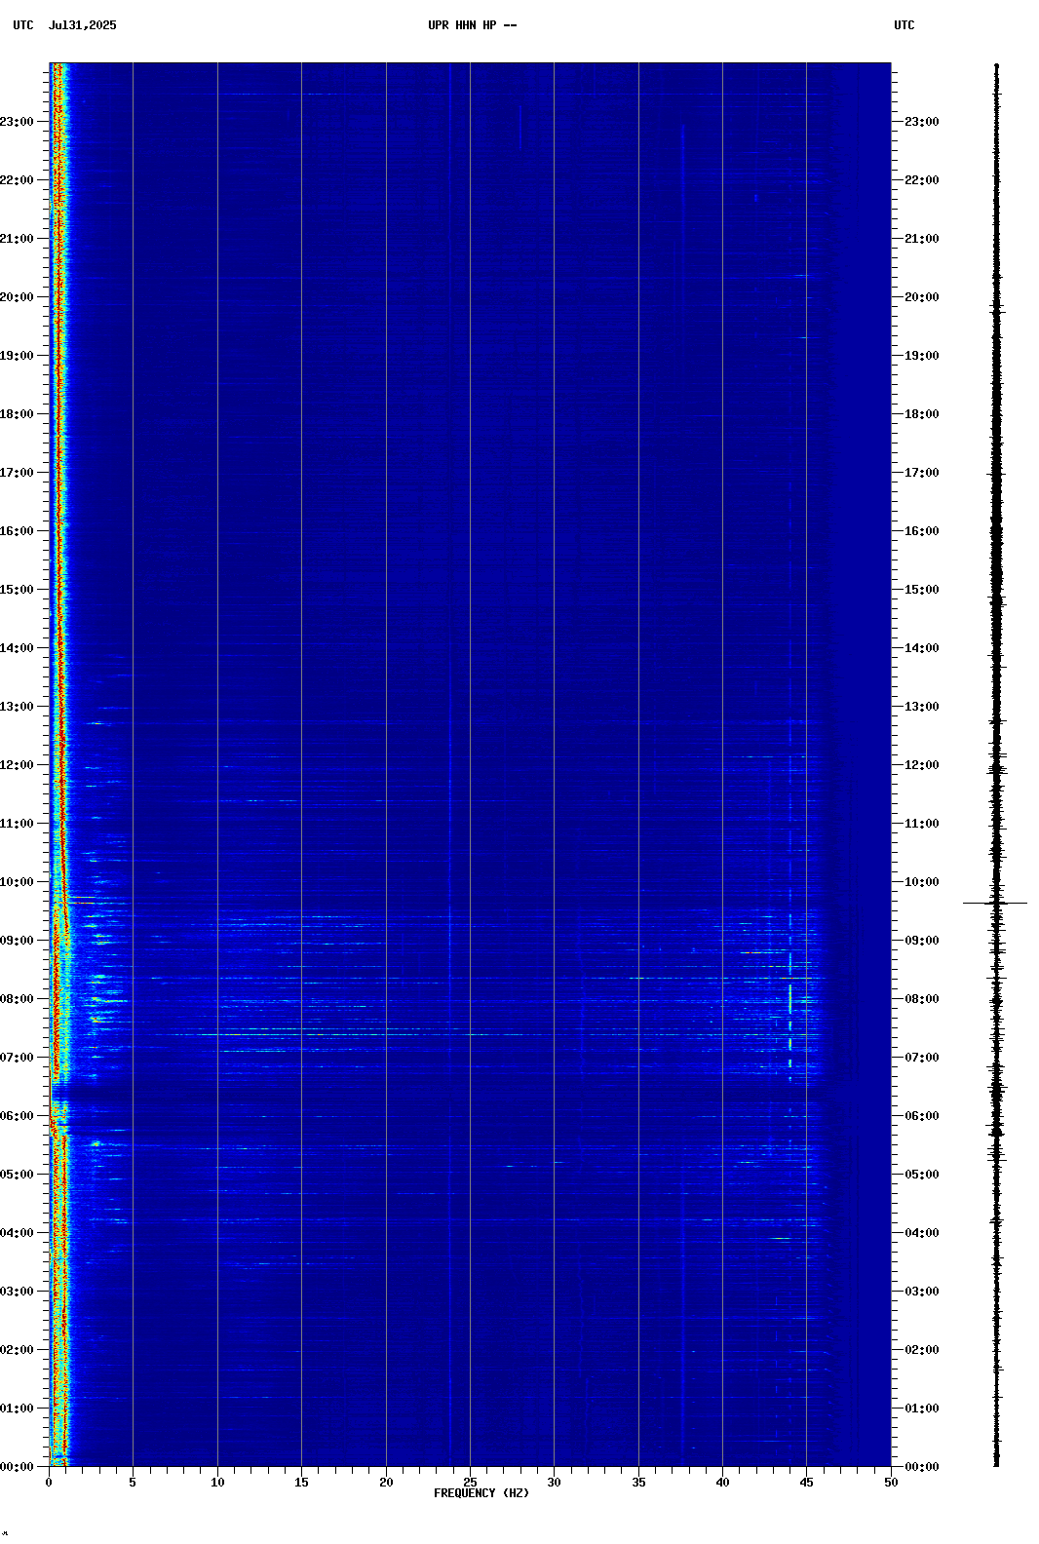Click the 35 Hz frequency tick label
The width and height of the screenshot is (1039, 1544).
(638, 1483)
